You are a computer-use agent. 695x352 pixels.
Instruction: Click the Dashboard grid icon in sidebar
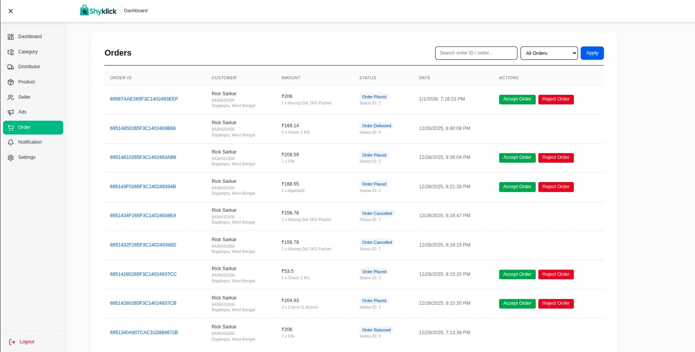tap(11, 37)
